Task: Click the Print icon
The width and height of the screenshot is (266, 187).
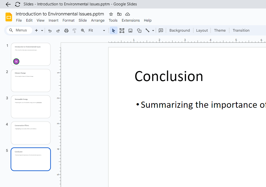Action: pyautogui.click(x=66, y=31)
